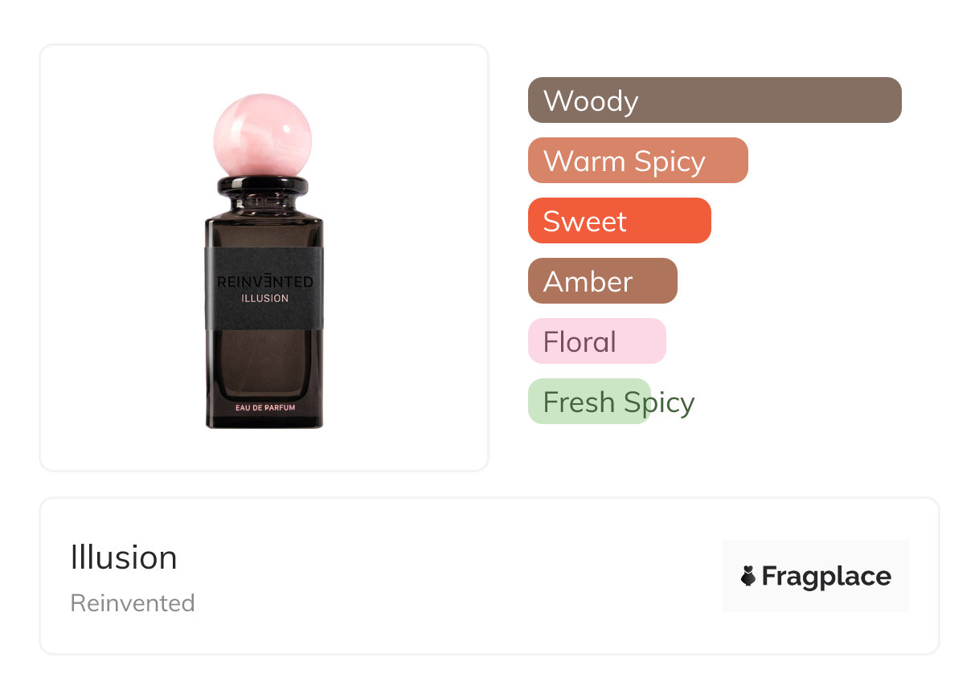
Task: Open the Illusion perfume title
Action: (x=124, y=557)
